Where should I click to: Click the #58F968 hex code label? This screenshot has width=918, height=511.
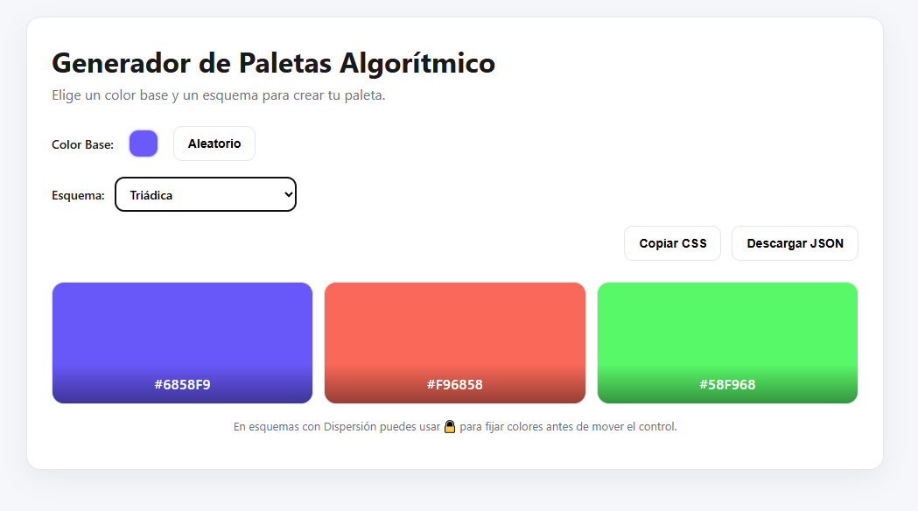point(727,384)
